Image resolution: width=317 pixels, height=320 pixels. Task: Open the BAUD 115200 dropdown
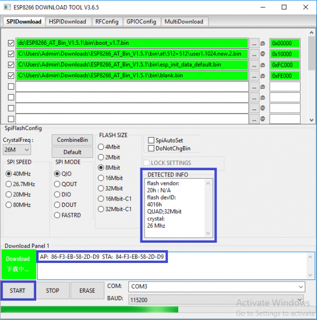(216, 300)
